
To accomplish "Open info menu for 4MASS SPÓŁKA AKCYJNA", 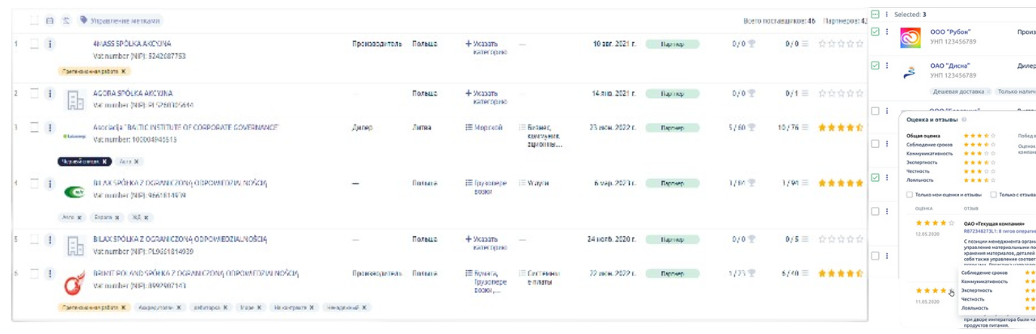I will pos(49,44).
